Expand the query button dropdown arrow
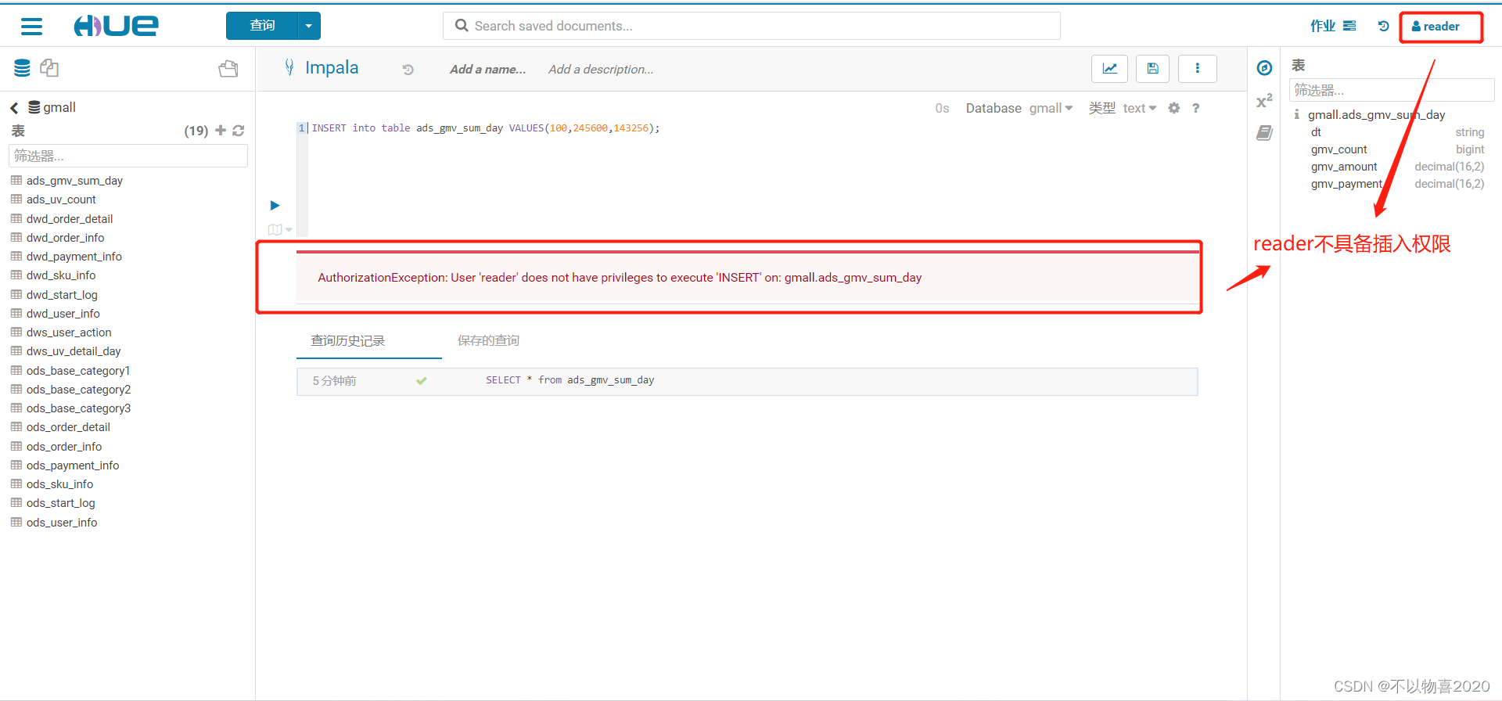This screenshot has width=1502, height=701. 309,26
